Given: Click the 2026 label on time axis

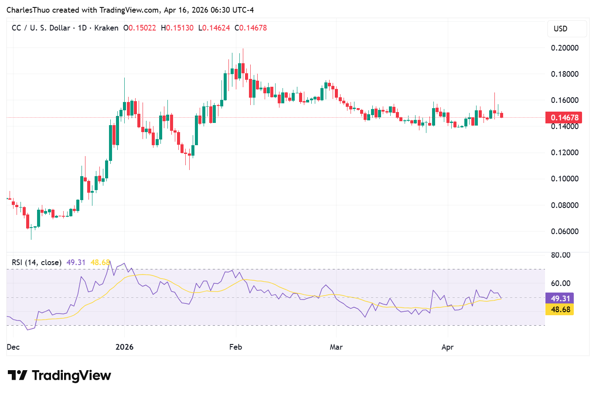Looking at the screenshot, I should 124,347.
